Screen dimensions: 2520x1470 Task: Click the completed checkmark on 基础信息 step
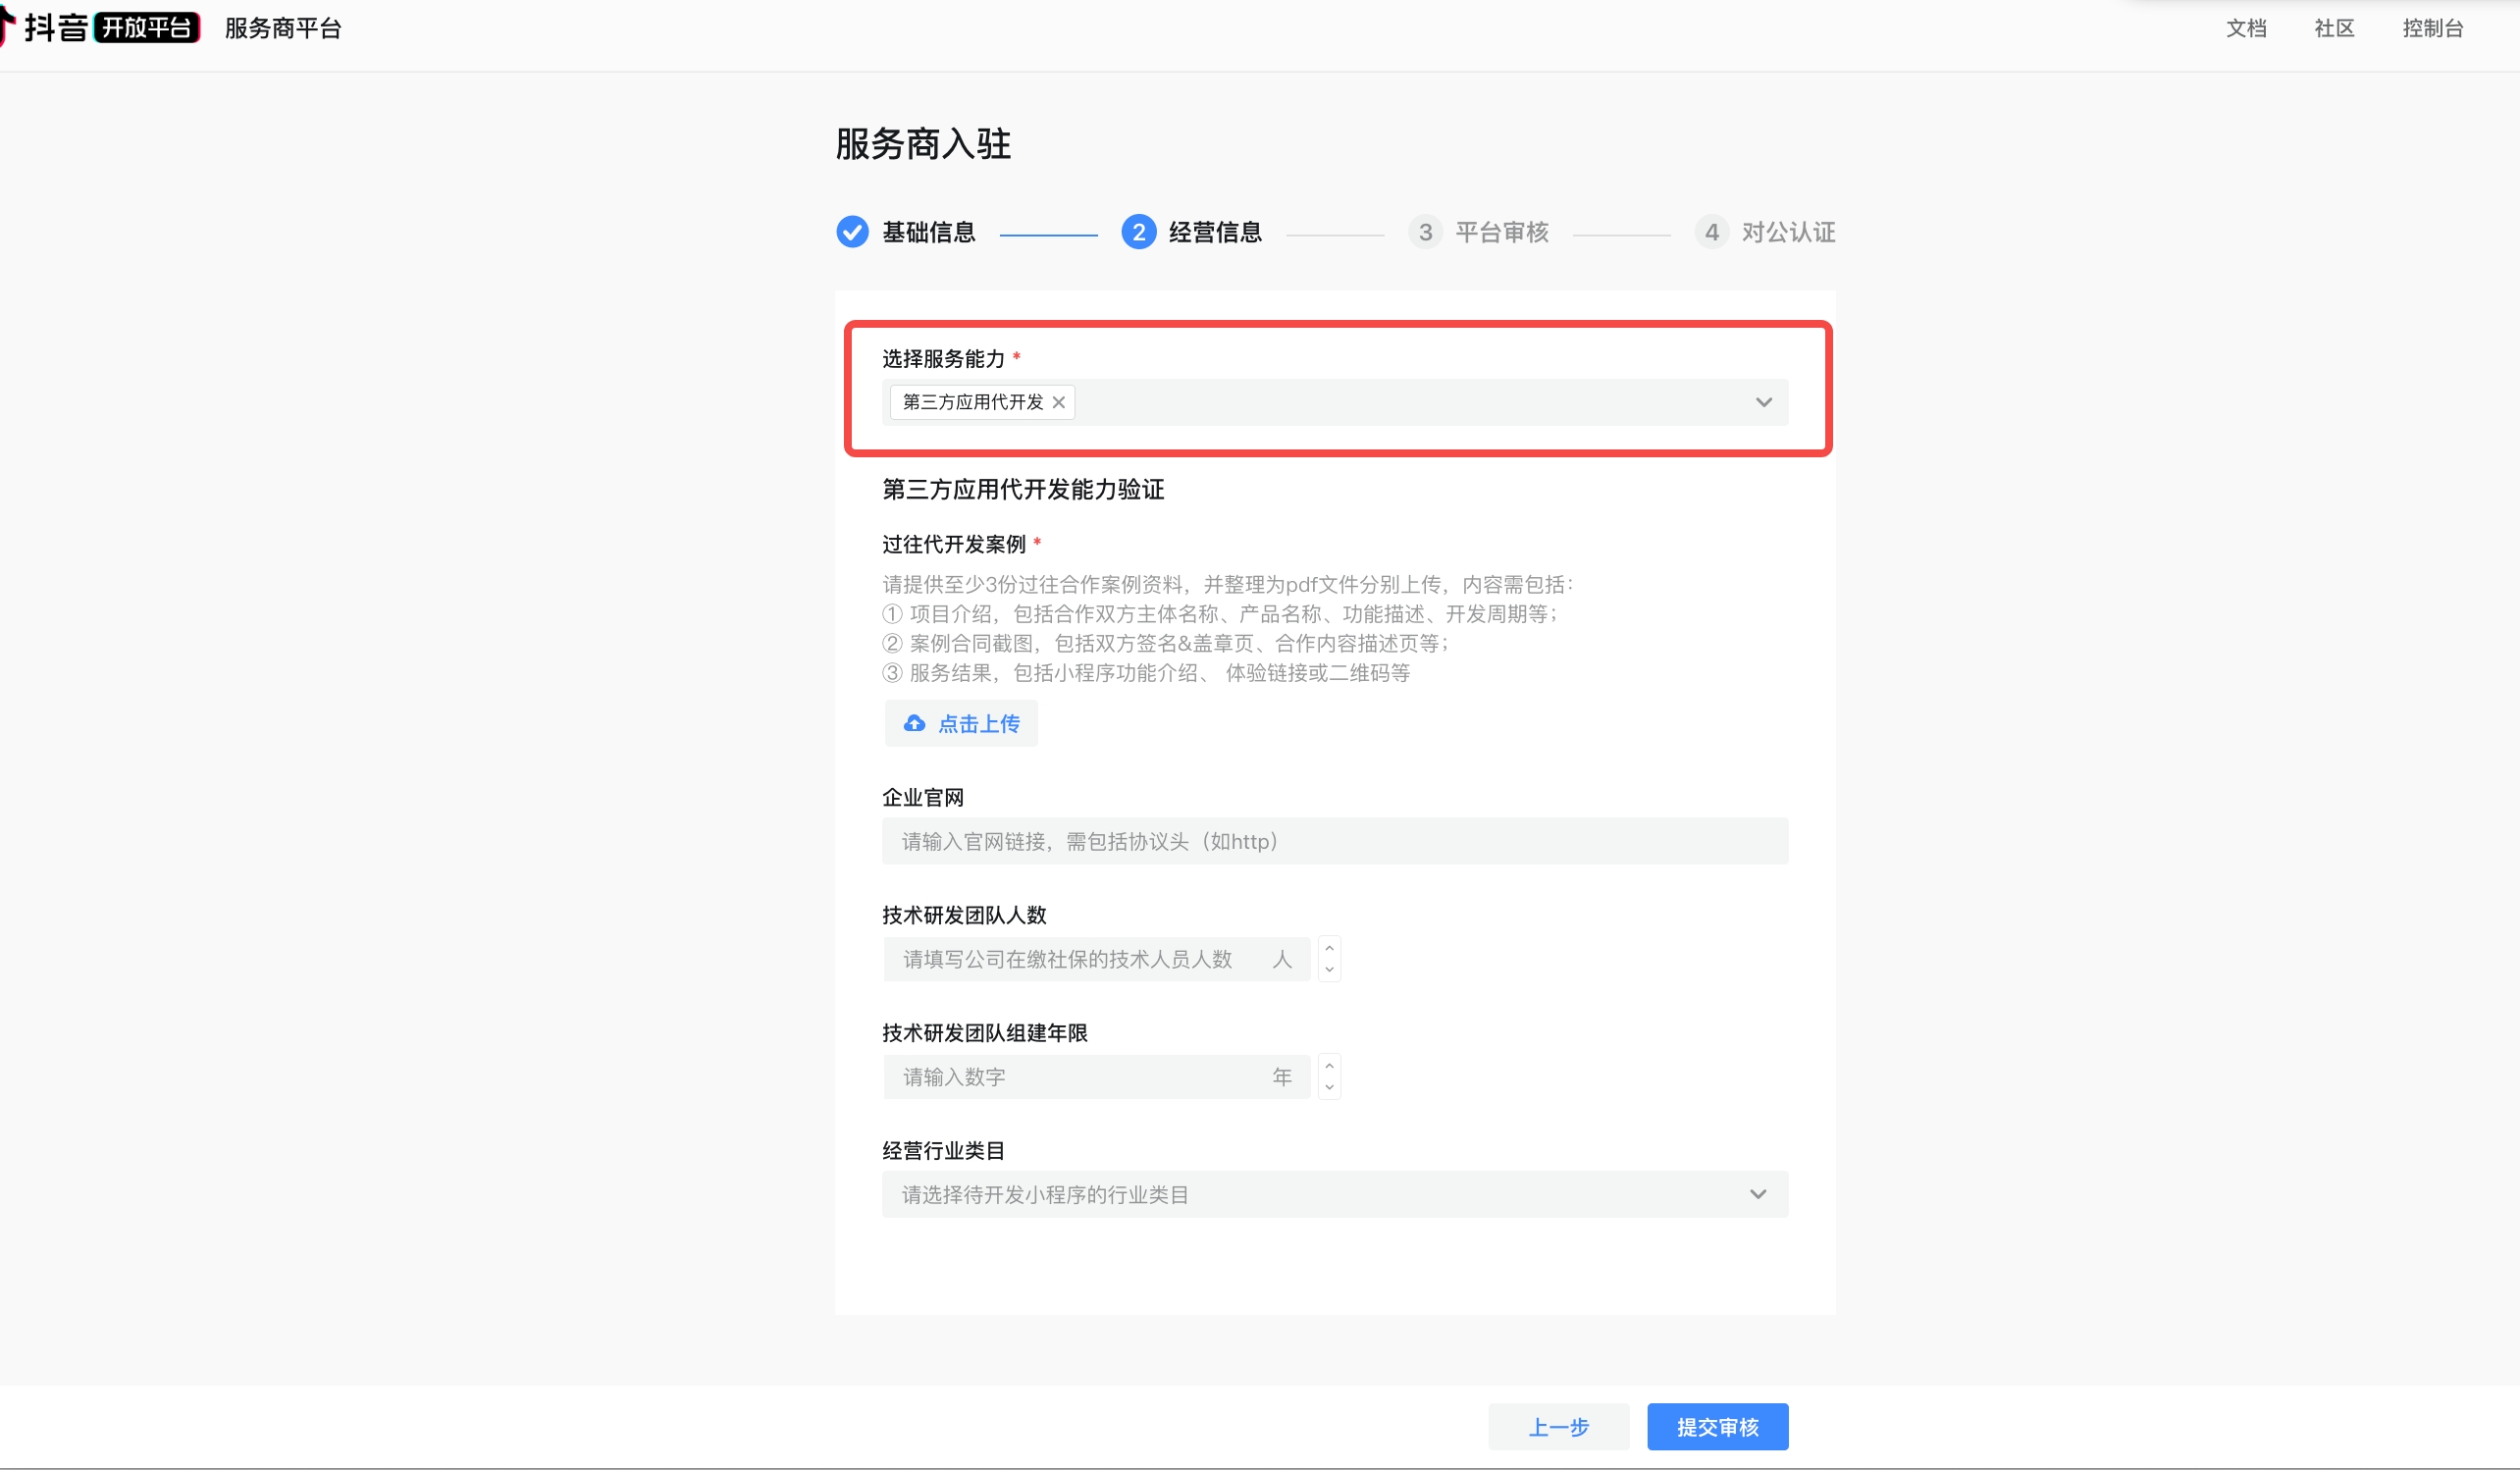pos(852,232)
